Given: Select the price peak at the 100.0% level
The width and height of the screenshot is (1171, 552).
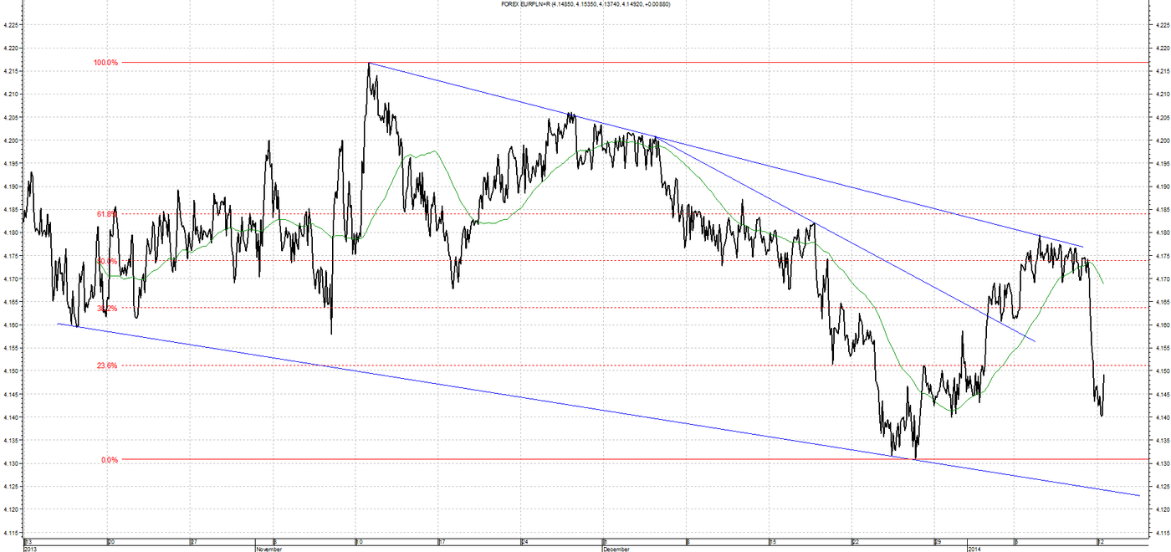Looking at the screenshot, I should pos(369,64).
